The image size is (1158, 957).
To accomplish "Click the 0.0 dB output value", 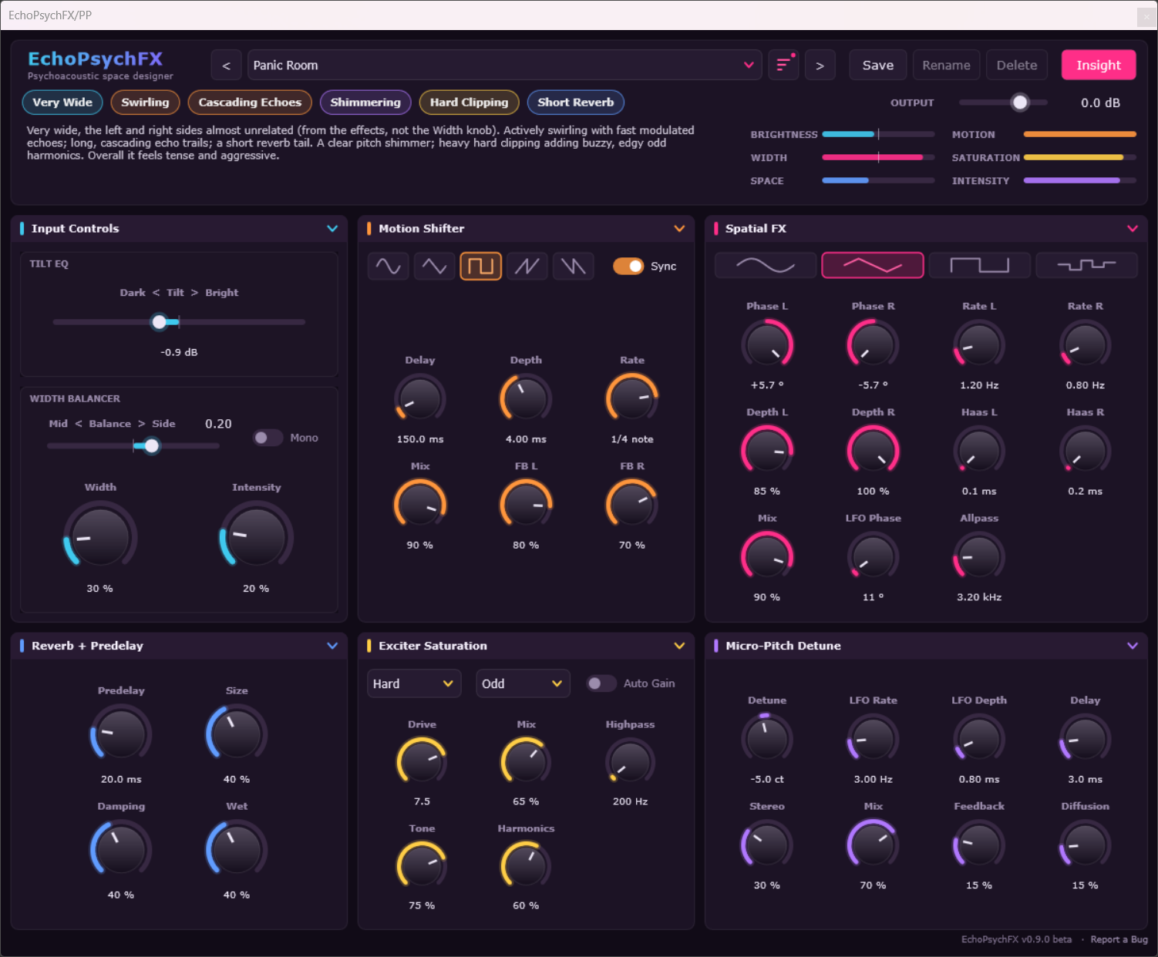I will [1100, 103].
